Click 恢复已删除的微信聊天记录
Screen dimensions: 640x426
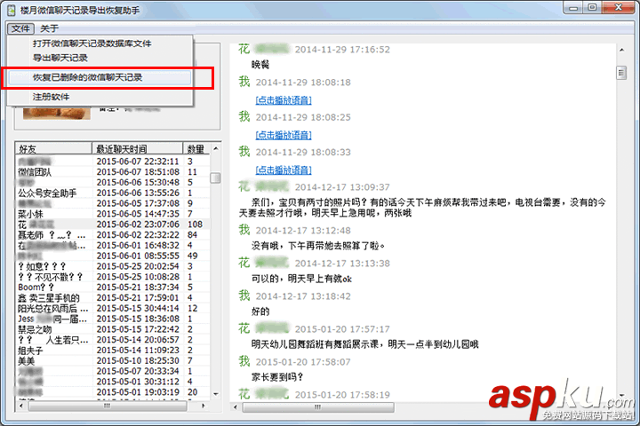[100, 77]
